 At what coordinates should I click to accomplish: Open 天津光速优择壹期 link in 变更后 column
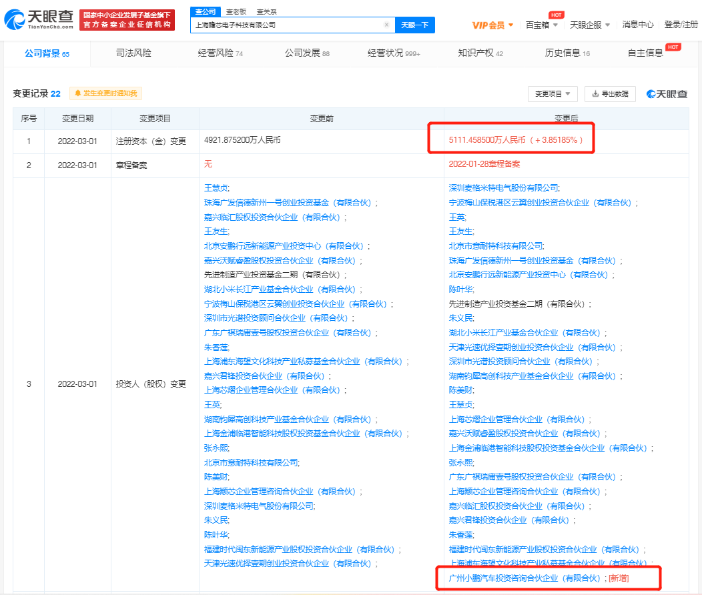pyautogui.click(x=533, y=348)
